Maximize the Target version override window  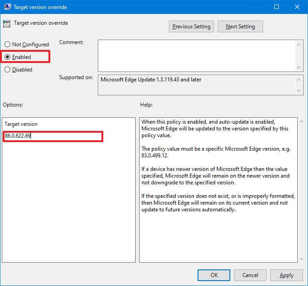pyautogui.click(x=277, y=7)
